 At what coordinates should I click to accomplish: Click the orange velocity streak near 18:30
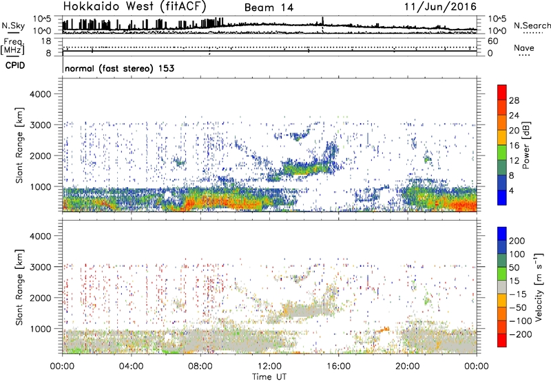pos(382,330)
